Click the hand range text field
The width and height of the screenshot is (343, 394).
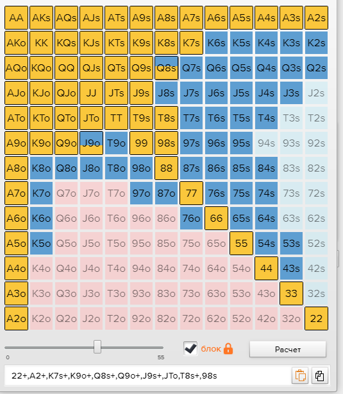[148, 375]
